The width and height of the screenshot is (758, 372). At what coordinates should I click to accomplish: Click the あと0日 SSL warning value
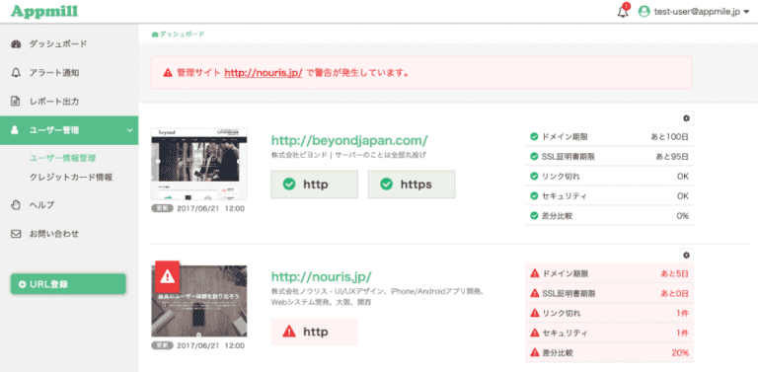[675, 293]
